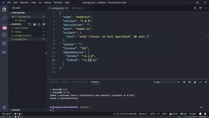This screenshot has height=118, width=209.
Task: Close package.json in Open Editors list
Action: point(13,17)
